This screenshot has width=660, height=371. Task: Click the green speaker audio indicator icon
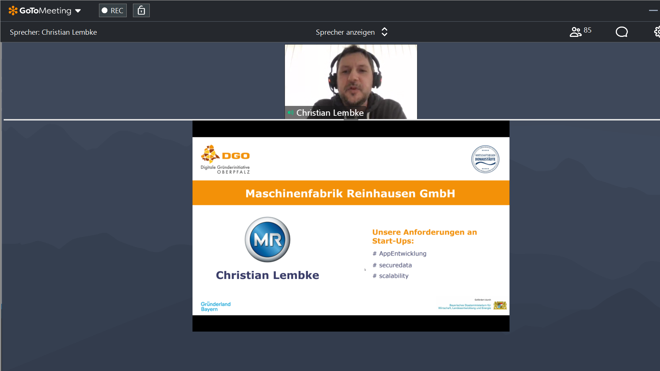[x=290, y=112]
